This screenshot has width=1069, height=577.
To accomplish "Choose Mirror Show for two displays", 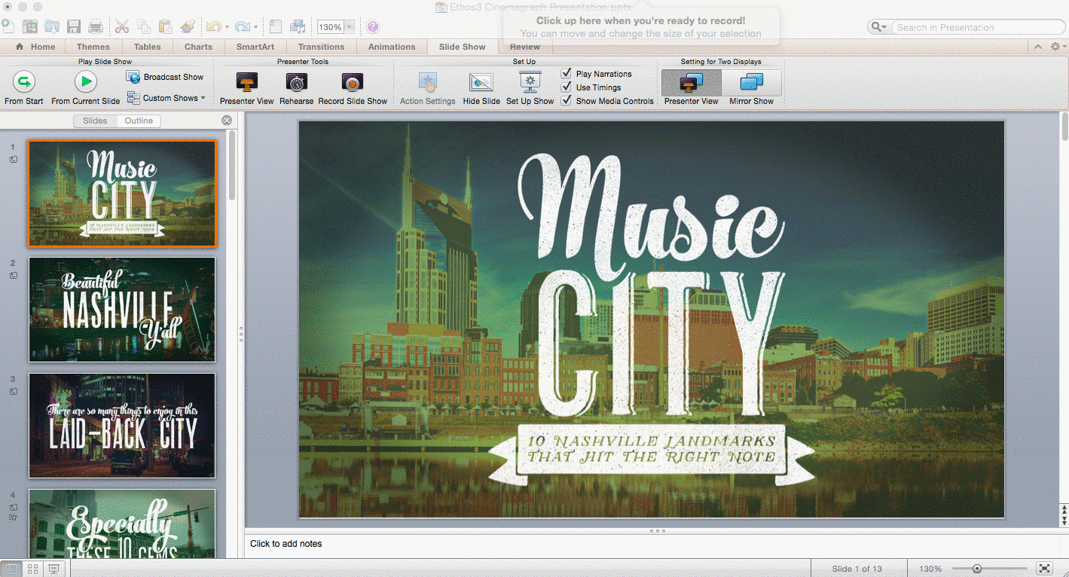I will pos(752,88).
